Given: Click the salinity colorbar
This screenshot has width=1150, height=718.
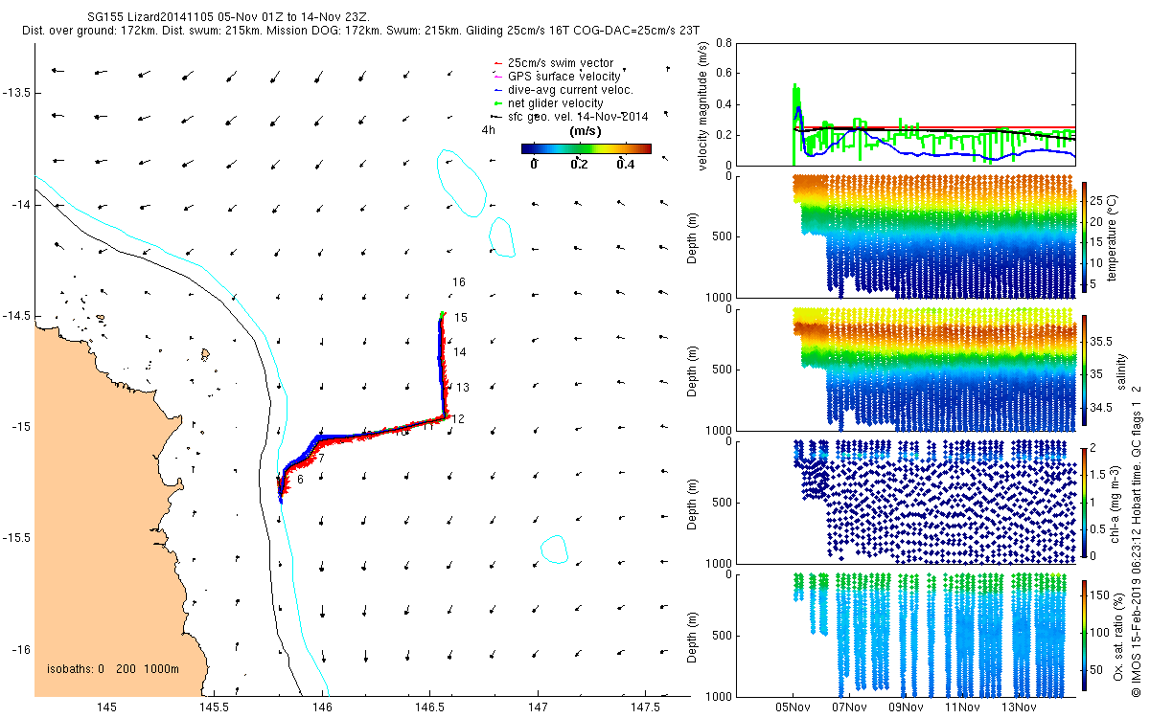Looking at the screenshot, I should coord(1084,370).
